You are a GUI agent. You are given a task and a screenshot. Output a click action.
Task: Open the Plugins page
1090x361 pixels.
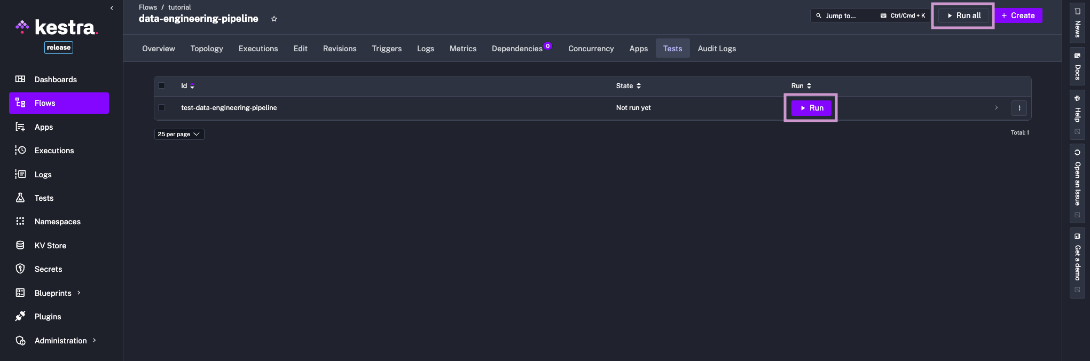pyautogui.click(x=48, y=317)
